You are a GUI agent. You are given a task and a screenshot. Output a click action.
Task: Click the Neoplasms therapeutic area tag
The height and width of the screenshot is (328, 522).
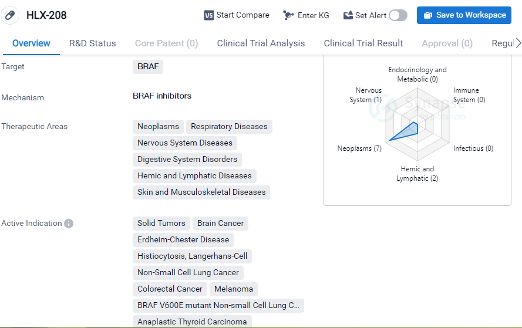(x=158, y=127)
